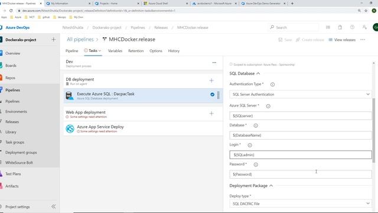
Task: Open Task groups under Pipelines
Action: 15,142
